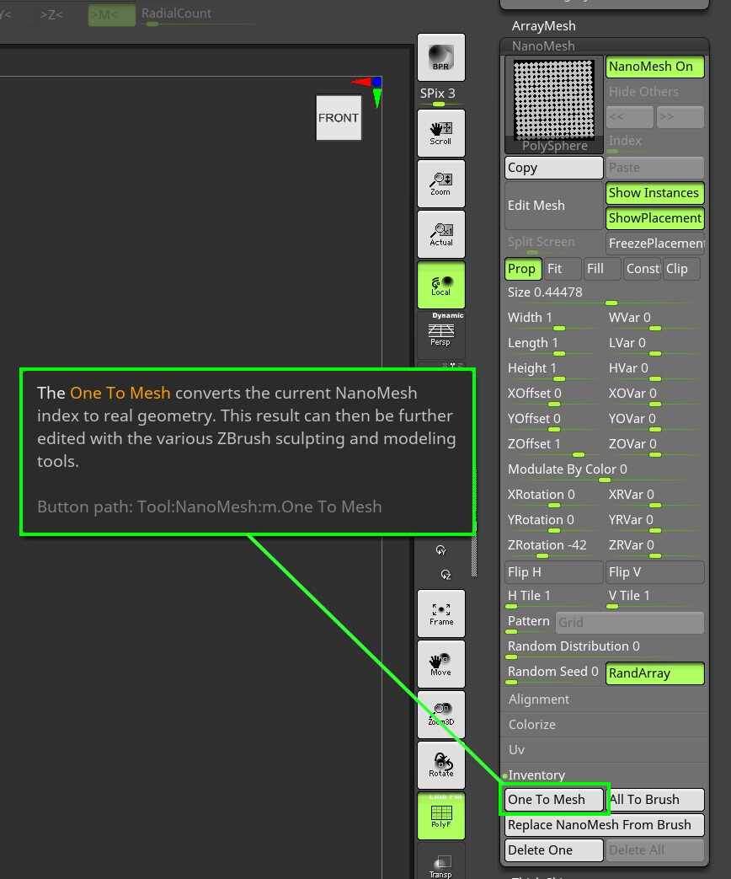Click the Random Distribution slider

605,648
